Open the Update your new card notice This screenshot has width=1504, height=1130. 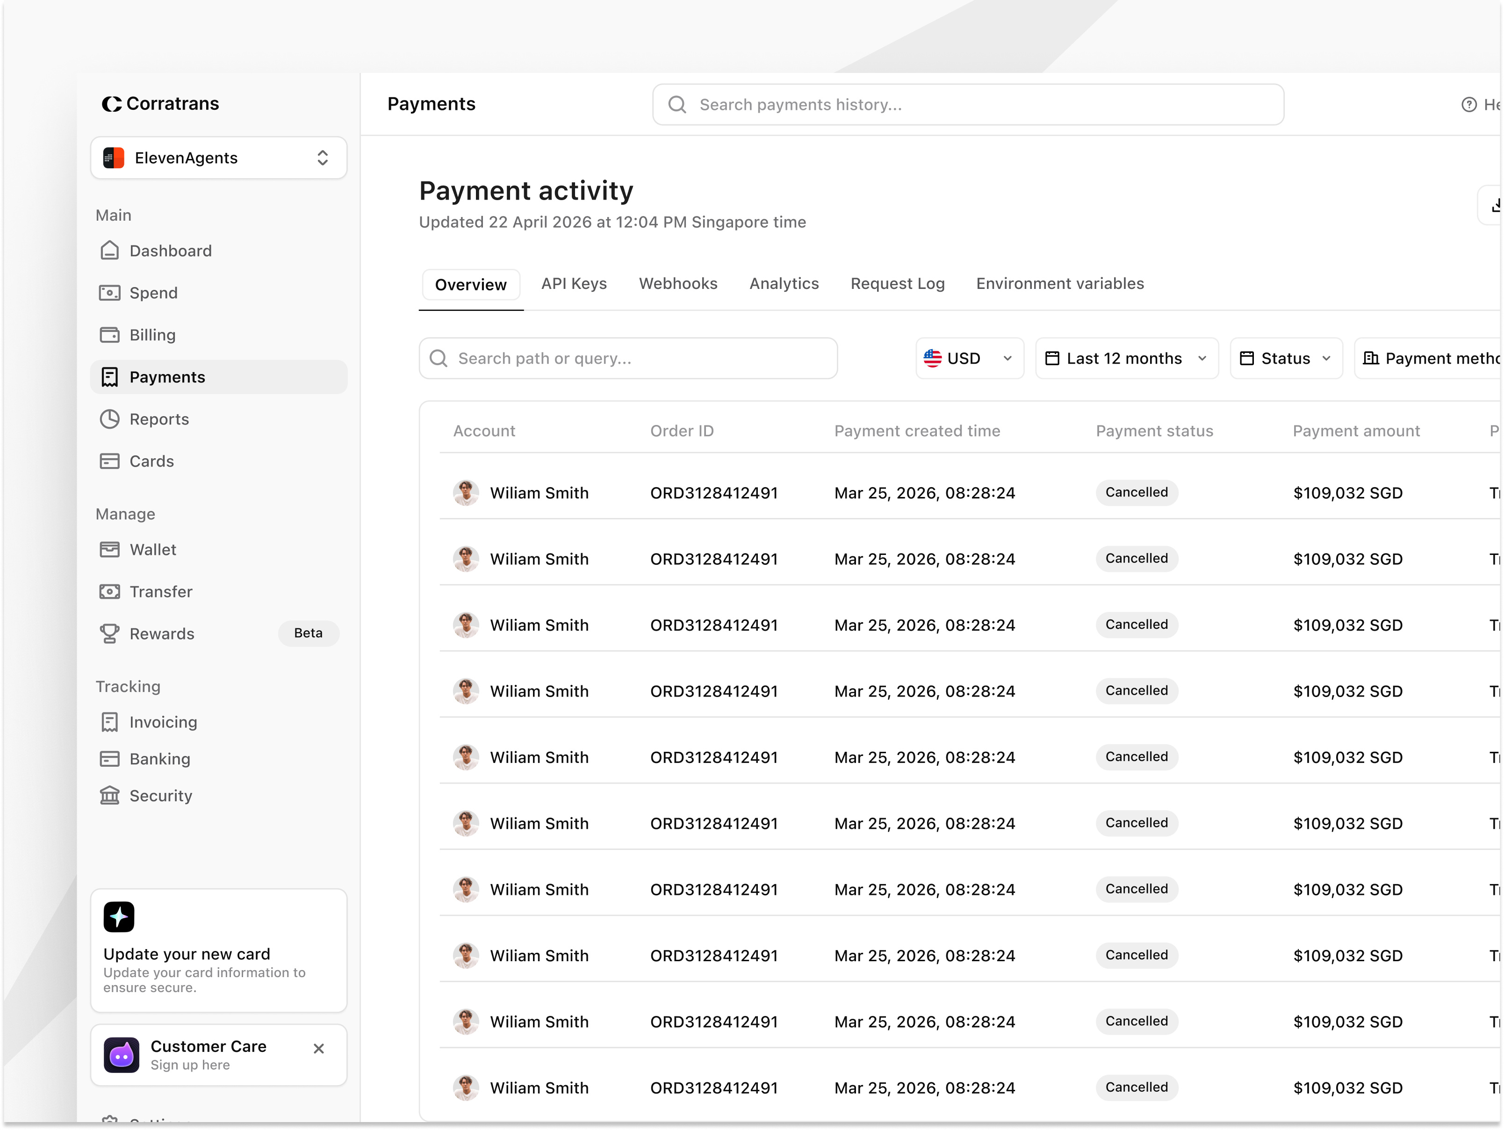coord(218,951)
